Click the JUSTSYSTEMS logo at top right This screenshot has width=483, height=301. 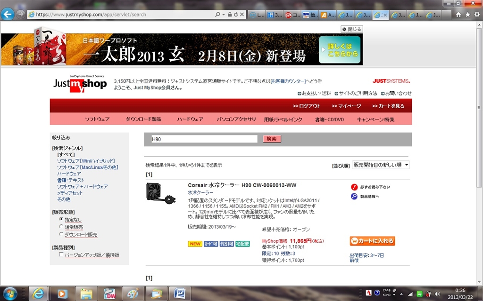click(x=391, y=81)
